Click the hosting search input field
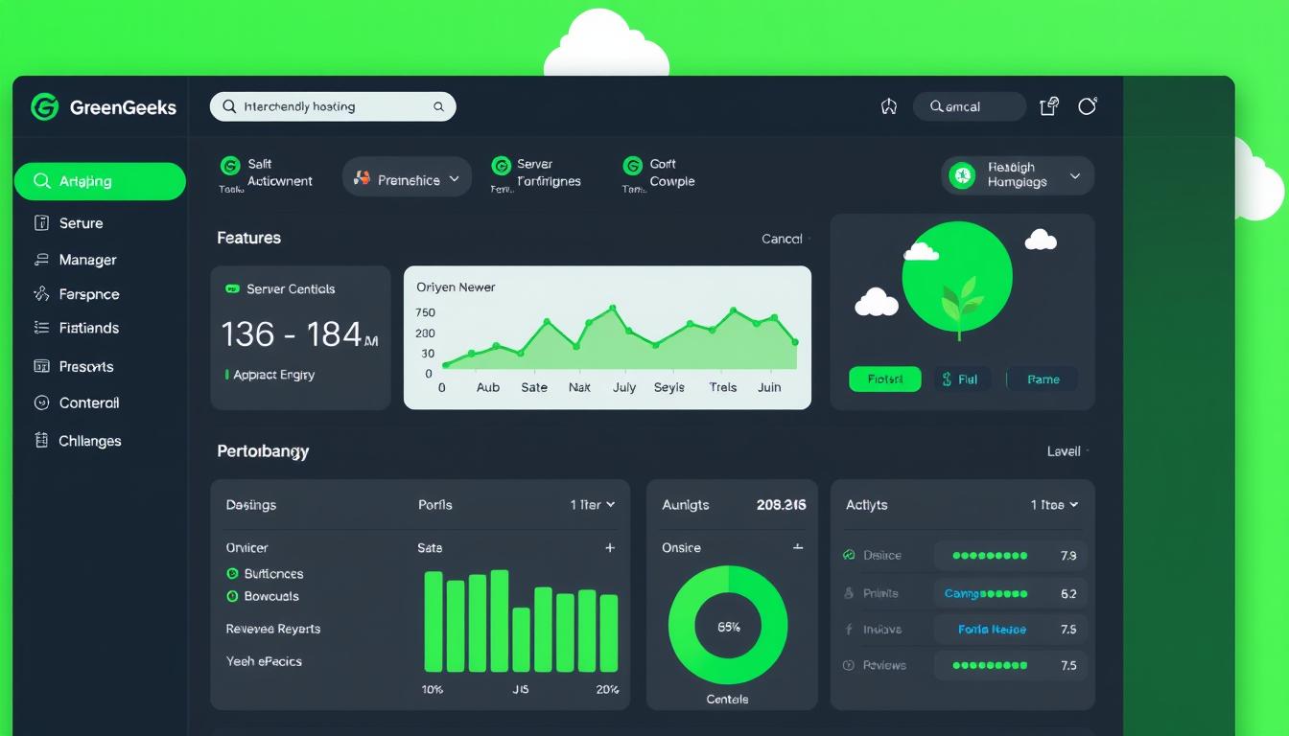Image resolution: width=1289 pixels, height=736 pixels. coord(333,106)
